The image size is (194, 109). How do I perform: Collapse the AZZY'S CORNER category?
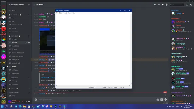(x=13, y=93)
